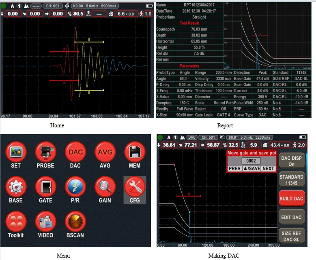
Task: Open the SIZE REF DAC-SL selector
Action: (291, 237)
